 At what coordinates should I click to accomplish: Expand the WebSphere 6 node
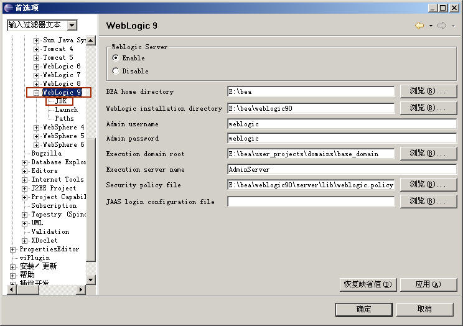(x=36, y=145)
